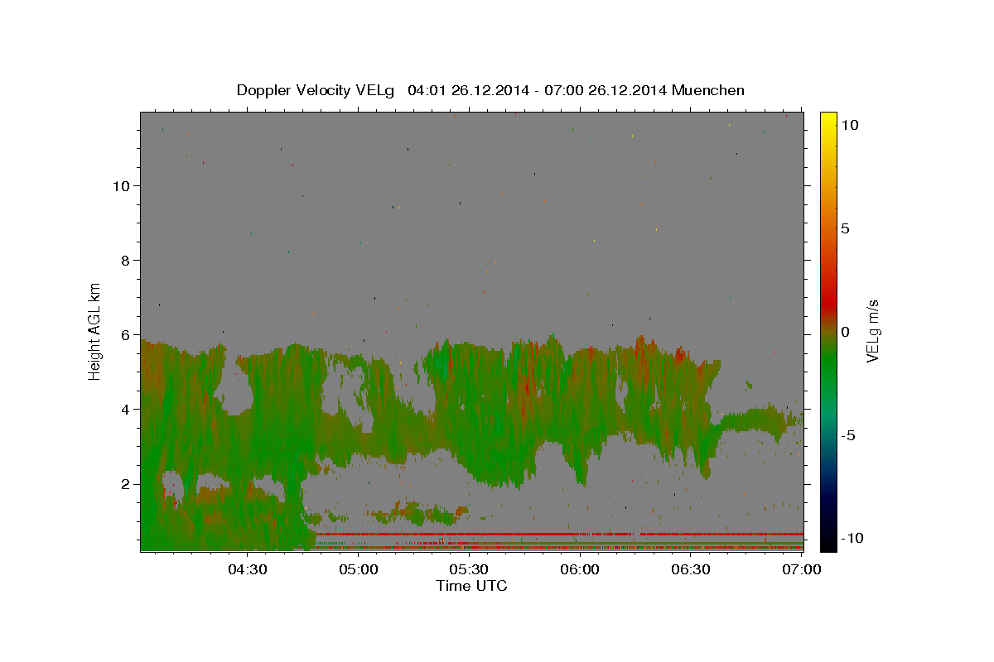Click the 05:00 time tick label

(x=359, y=569)
